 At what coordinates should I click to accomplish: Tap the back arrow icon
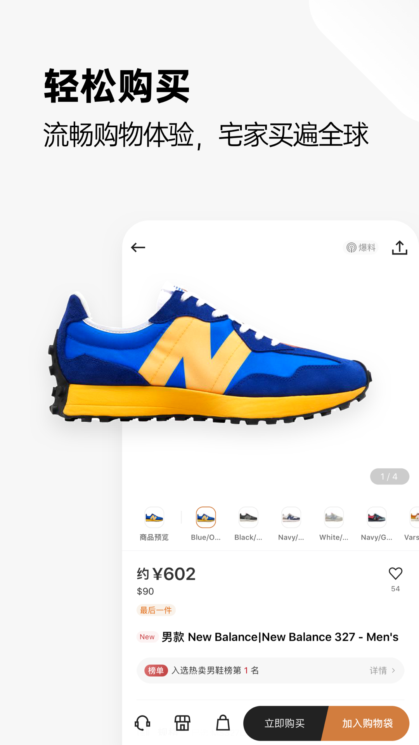pos(138,247)
